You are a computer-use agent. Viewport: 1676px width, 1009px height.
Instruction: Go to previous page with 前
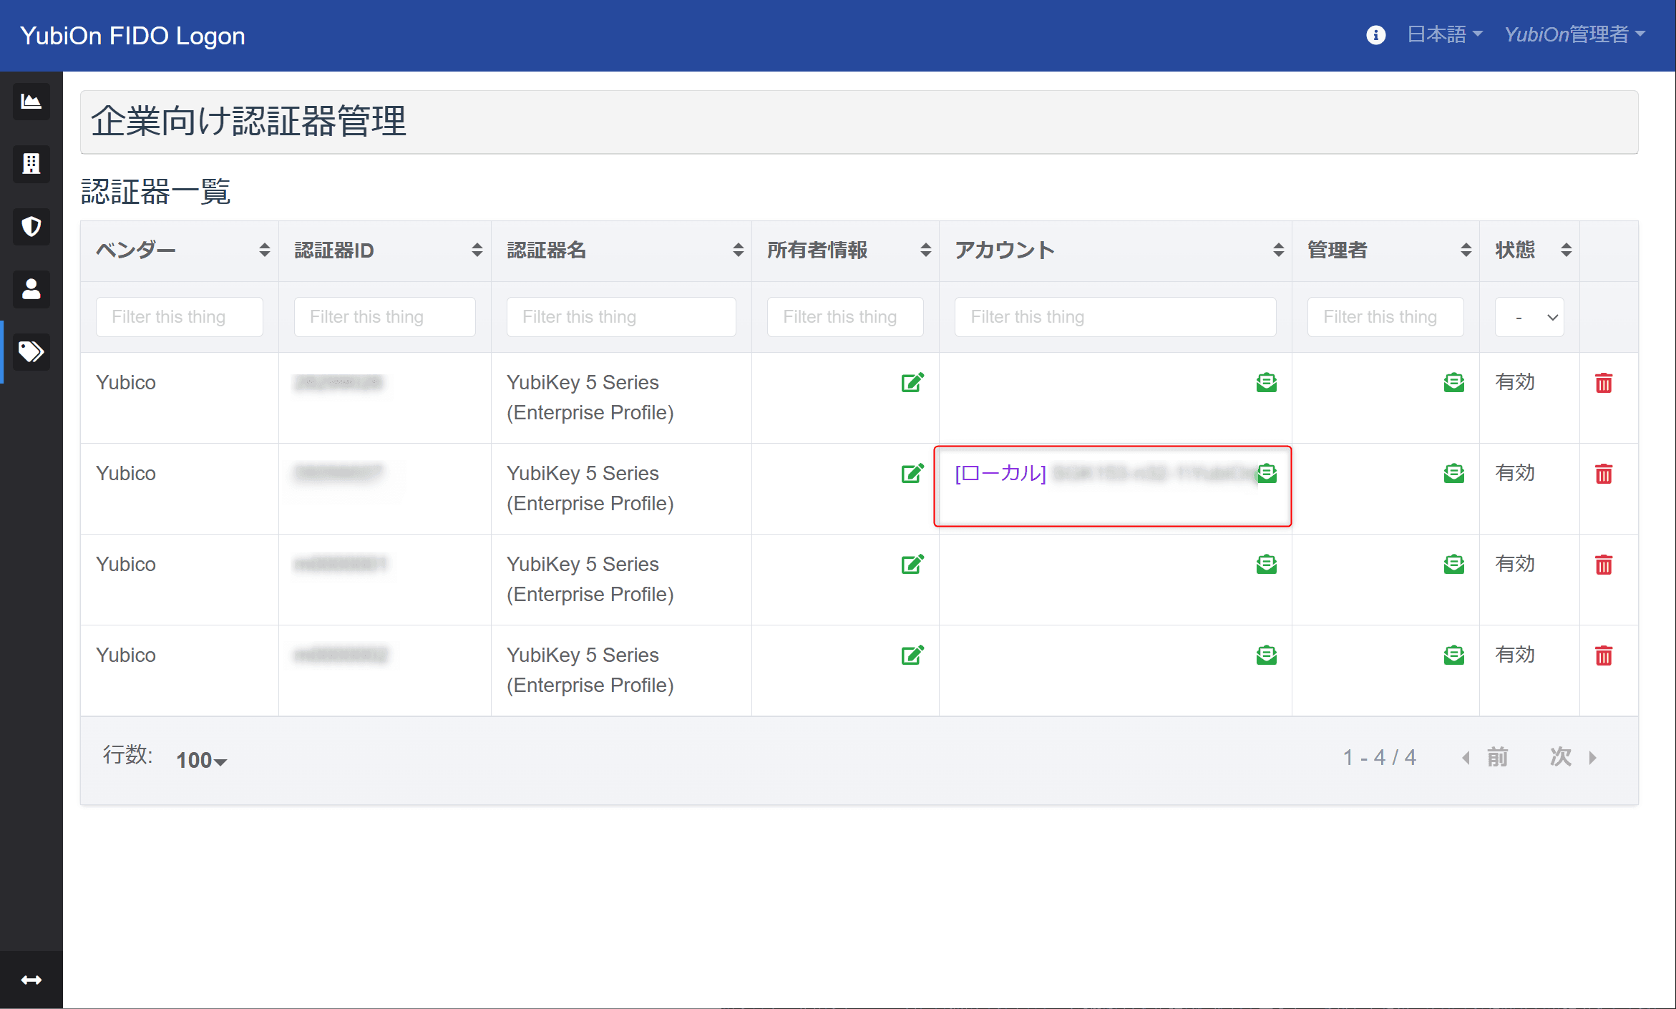click(1485, 757)
